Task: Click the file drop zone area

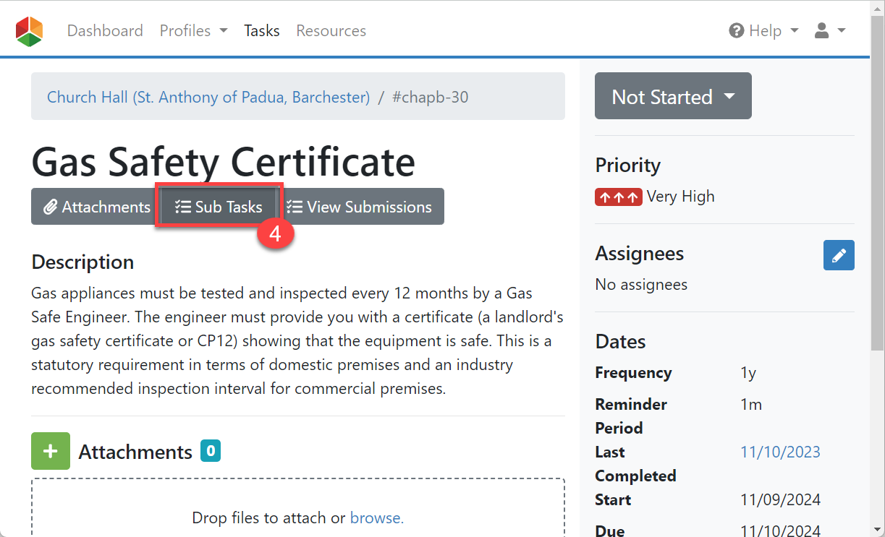Action: coord(297,499)
